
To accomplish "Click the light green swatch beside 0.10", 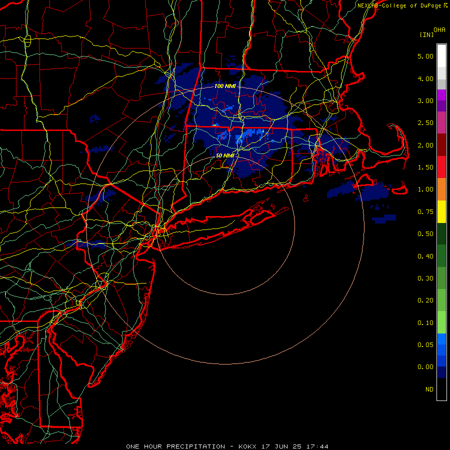I will (441, 322).
